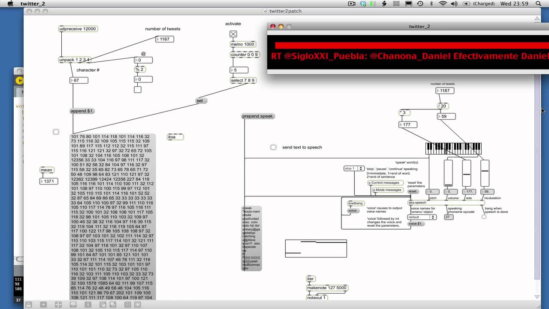The width and height of the screenshot is (549, 309).
Task: Click the send text to speech bang button
Action: coord(273,147)
